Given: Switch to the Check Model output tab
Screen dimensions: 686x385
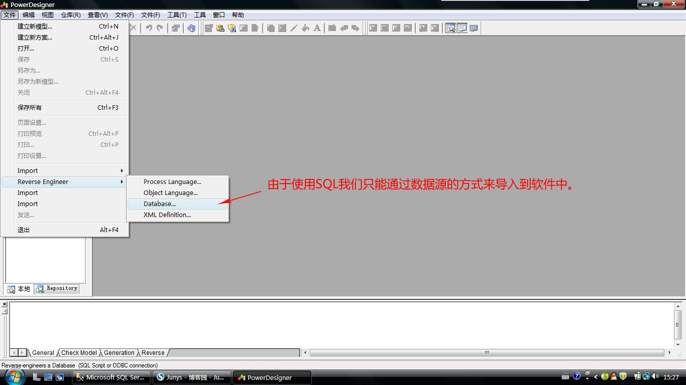Looking at the screenshot, I should pyautogui.click(x=79, y=353).
